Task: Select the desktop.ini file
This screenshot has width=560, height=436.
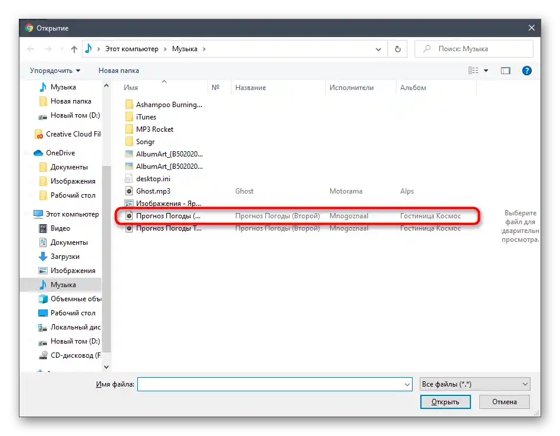Action: 148,179
